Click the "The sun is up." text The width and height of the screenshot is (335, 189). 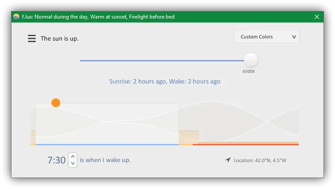click(x=60, y=39)
